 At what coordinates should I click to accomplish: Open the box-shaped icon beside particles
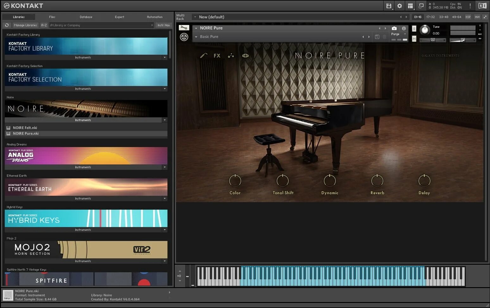(245, 56)
